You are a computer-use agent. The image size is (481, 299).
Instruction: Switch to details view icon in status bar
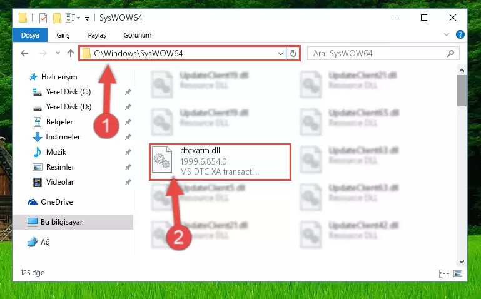click(x=444, y=273)
